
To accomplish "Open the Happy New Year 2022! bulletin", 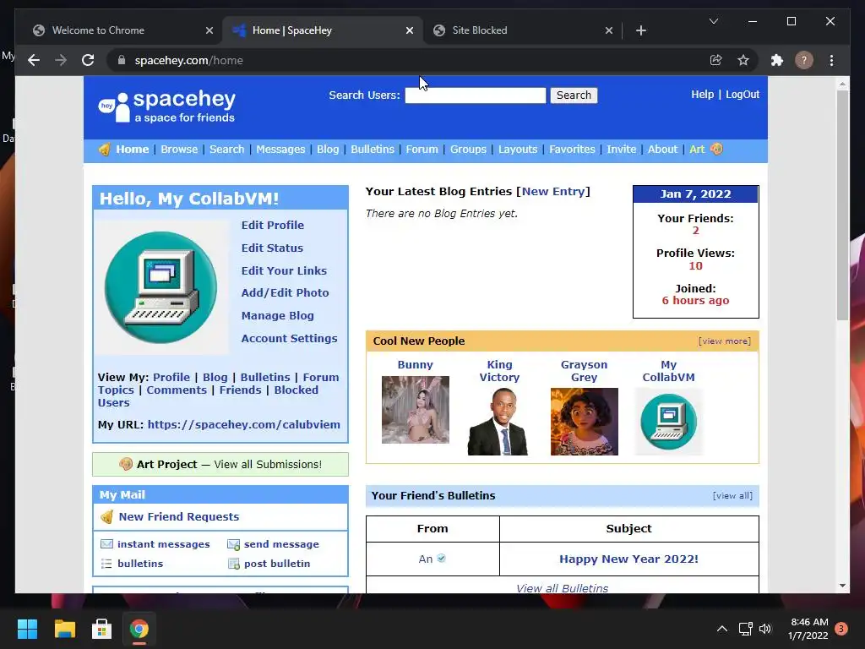I will tap(628, 559).
